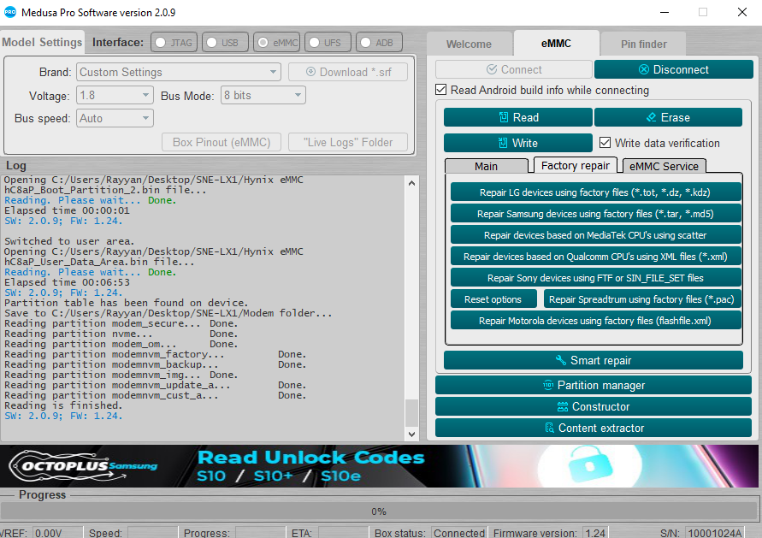Click the chip icon on the Write button

[x=503, y=143]
